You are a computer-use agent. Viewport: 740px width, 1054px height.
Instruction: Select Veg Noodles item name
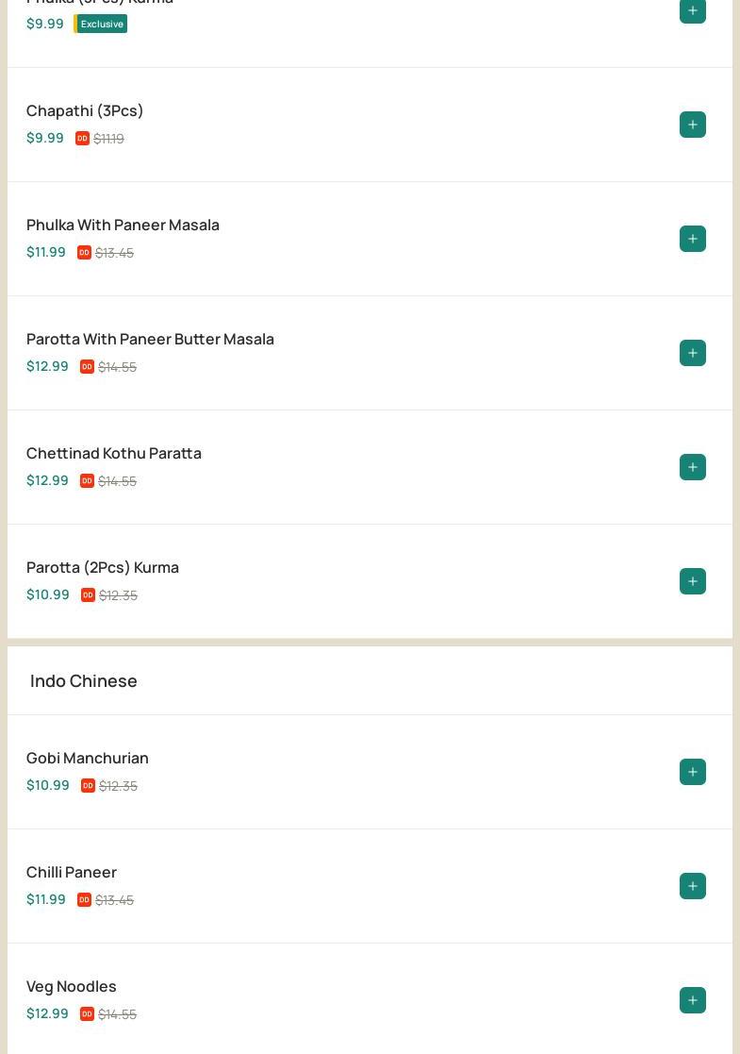(x=72, y=987)
